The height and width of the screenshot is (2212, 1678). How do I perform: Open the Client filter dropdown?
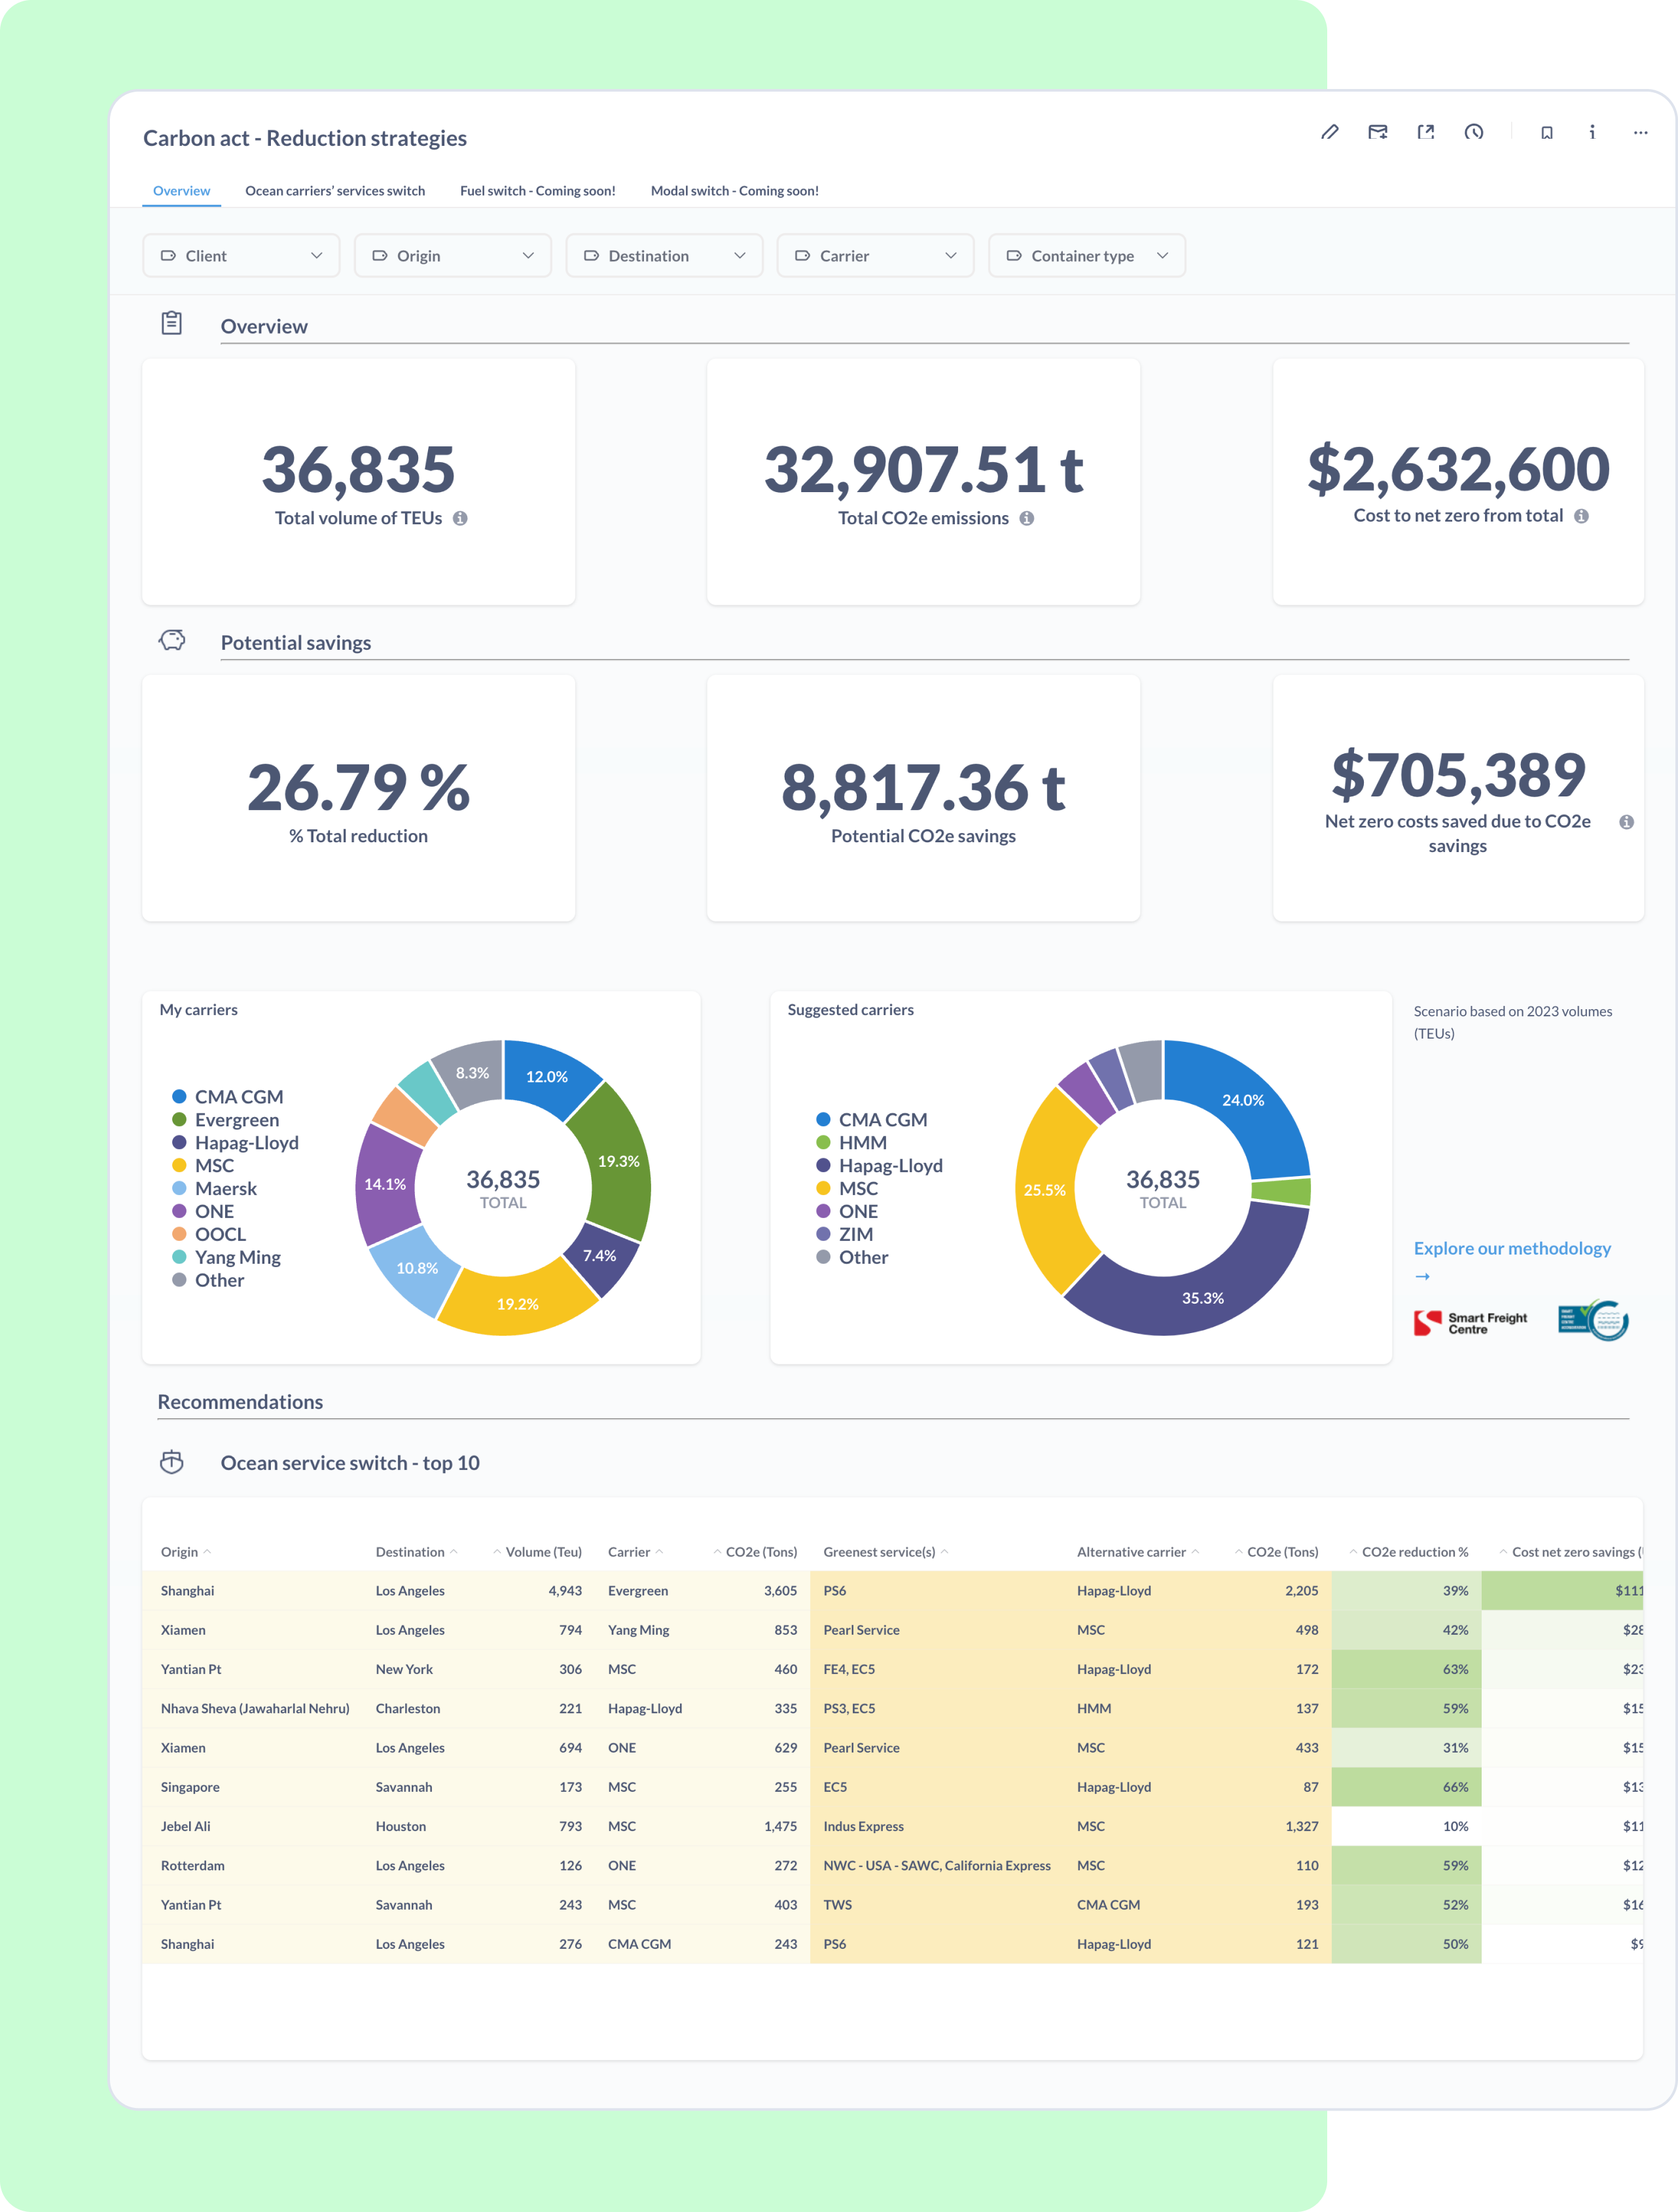(x=241, y=256)
